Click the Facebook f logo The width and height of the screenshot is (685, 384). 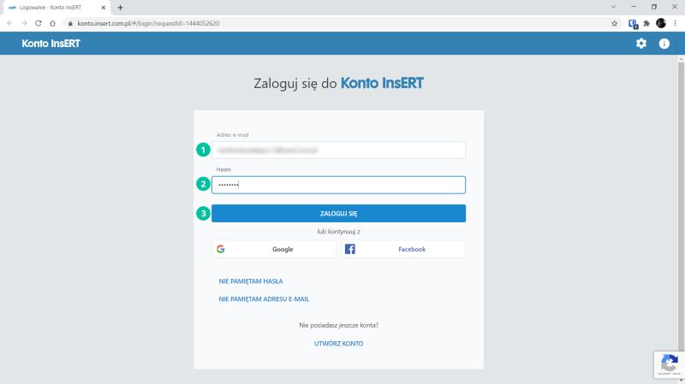click(x=350, y=249)
